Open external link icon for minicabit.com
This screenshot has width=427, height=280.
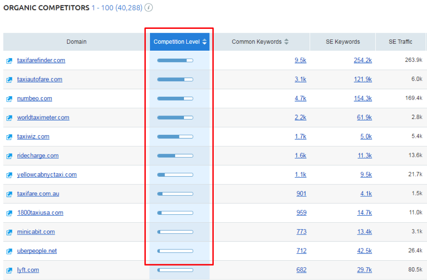click(9, 232)
